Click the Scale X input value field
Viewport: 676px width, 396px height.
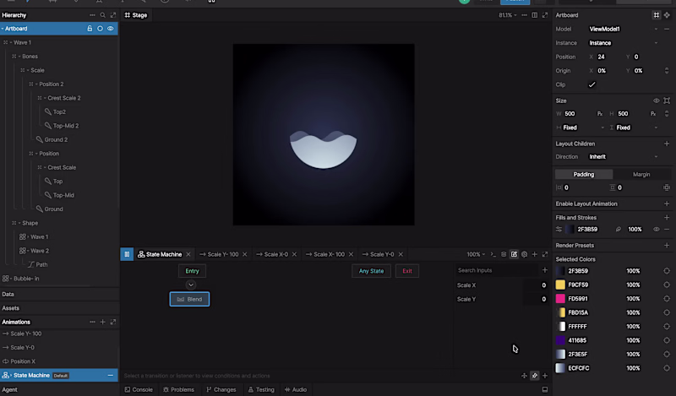pos(535,285)
